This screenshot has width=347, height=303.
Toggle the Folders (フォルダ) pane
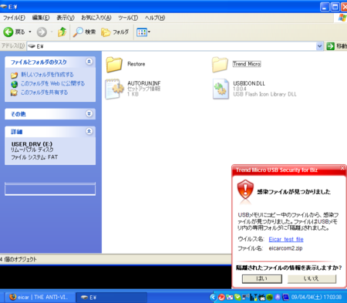tap(115, 32)
